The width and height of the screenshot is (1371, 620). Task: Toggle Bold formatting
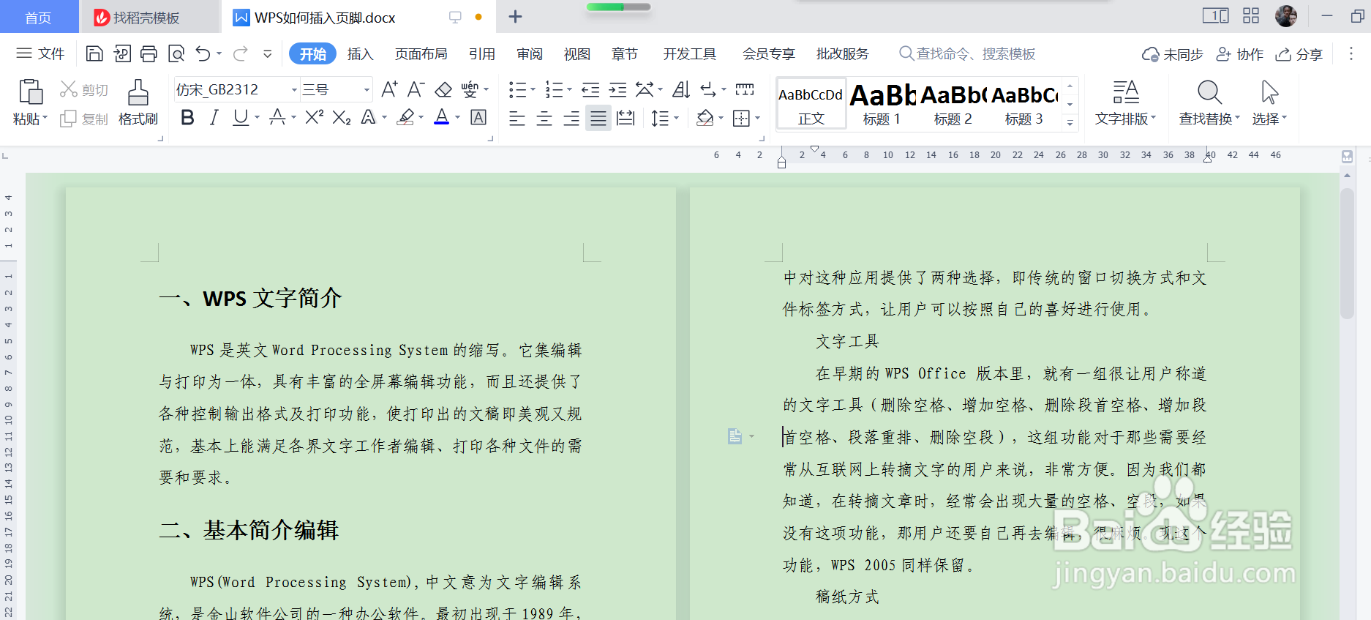[187, 118]
